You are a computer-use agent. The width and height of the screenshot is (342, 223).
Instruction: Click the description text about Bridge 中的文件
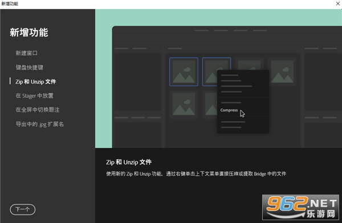pos(196,174)
